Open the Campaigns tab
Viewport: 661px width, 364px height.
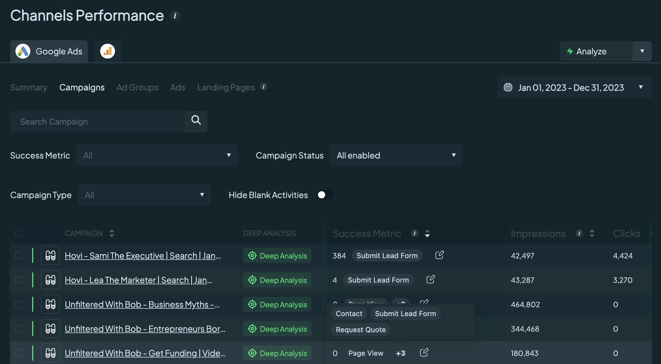[82, 87]
